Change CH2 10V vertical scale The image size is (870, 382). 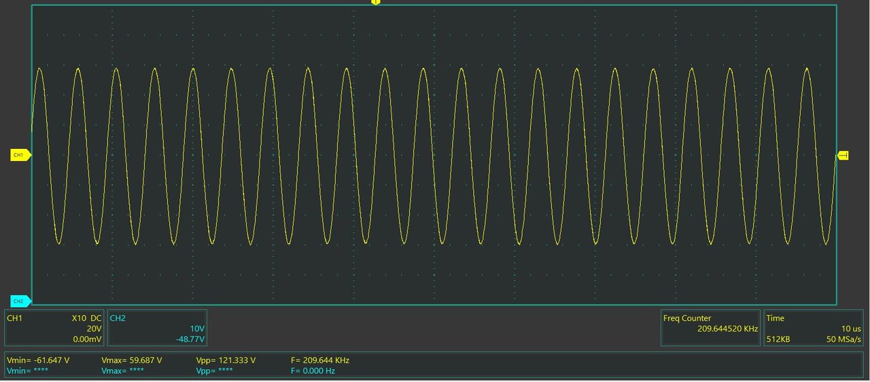[197, 328]
